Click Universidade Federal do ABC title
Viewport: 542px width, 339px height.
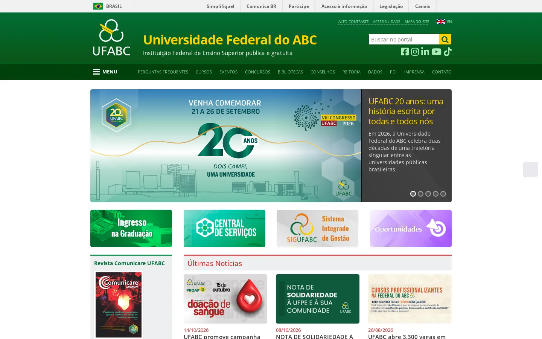[230, 40]
